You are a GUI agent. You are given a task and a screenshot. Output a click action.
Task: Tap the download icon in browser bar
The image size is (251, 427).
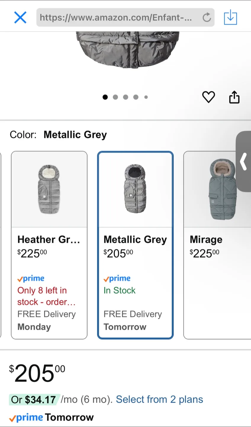click(x=230, y=17)
